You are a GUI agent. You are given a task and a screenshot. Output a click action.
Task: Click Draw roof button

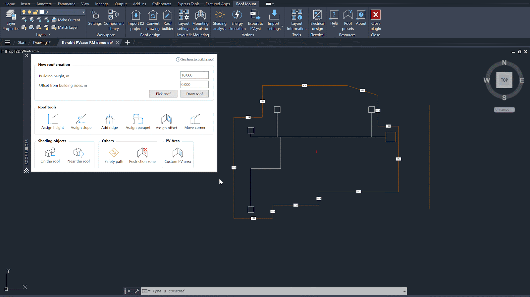194,94
